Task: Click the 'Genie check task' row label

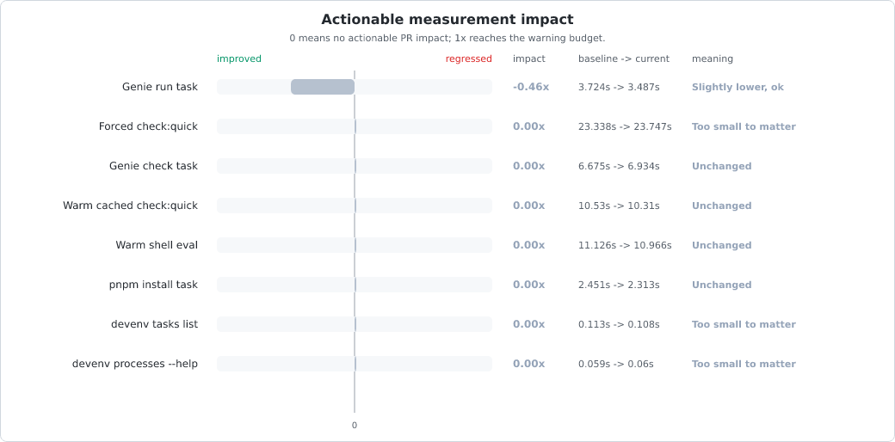Action: pos(153,166)
